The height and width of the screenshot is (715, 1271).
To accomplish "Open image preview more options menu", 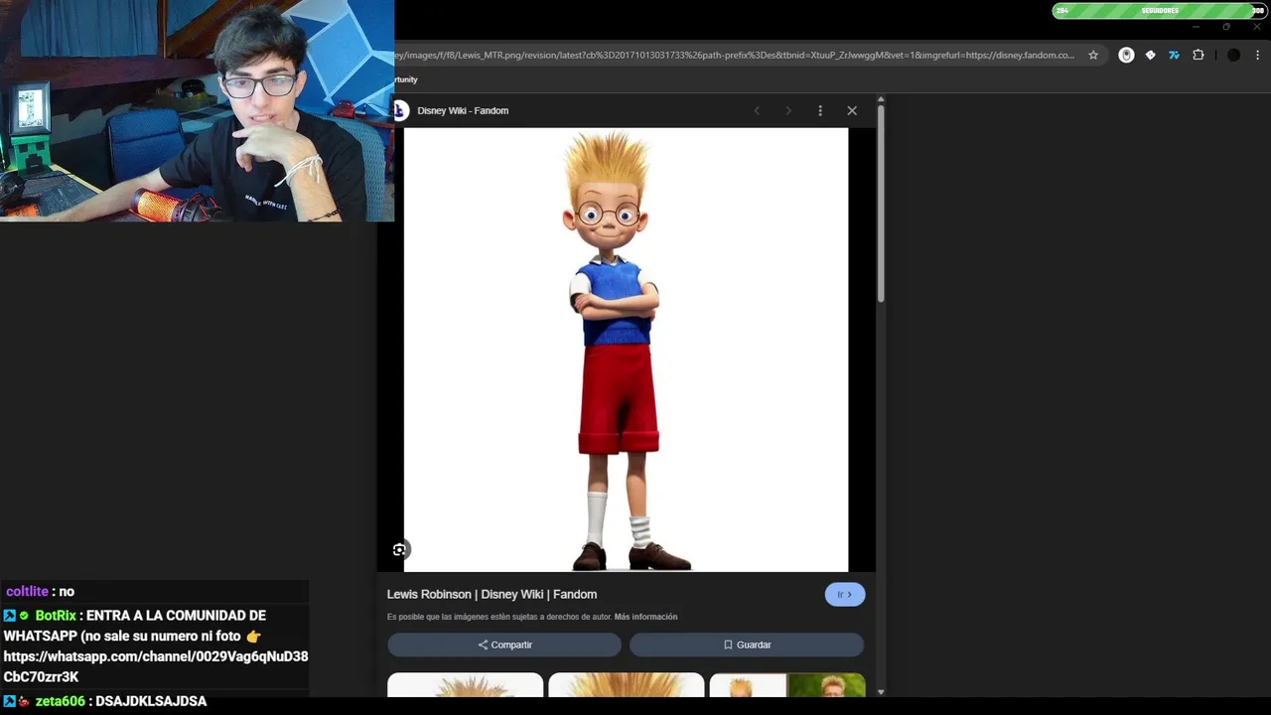I will pyautogui.click(x=820, y=110).
